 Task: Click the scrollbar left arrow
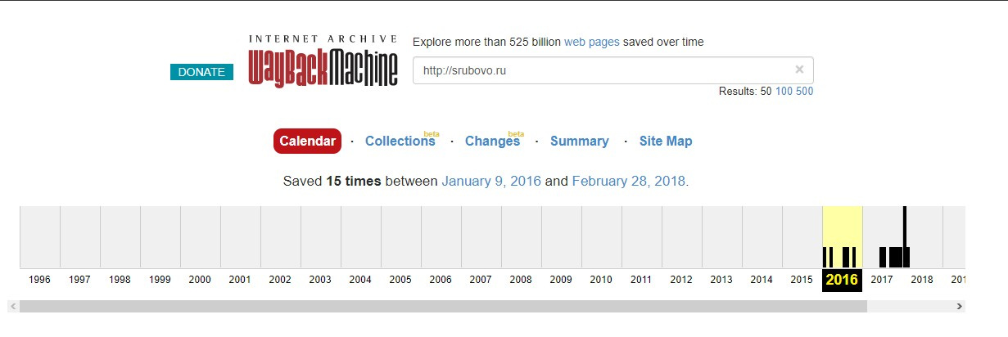(x=13, y=307)
